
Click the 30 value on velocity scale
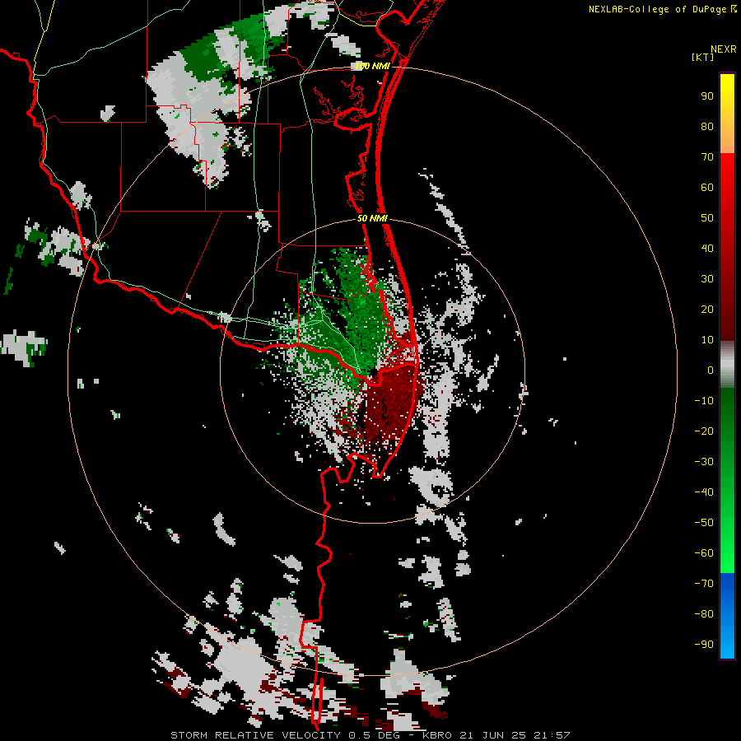[707, 279]
